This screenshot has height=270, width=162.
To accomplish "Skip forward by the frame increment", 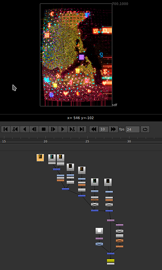I will point(113,129).
